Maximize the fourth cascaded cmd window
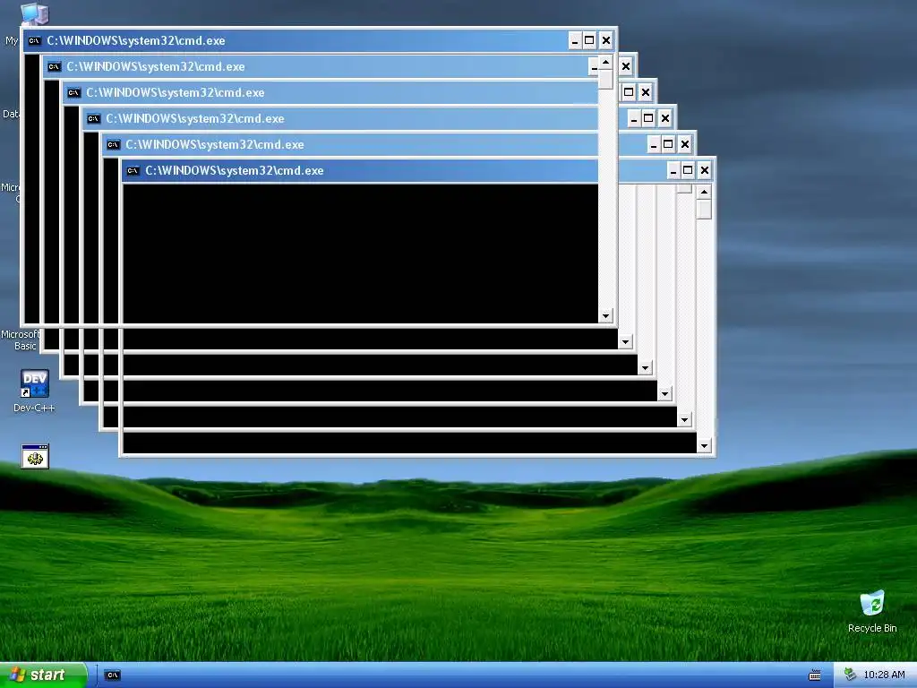Viewport: 917px width, 688px height. pos(648,118)
